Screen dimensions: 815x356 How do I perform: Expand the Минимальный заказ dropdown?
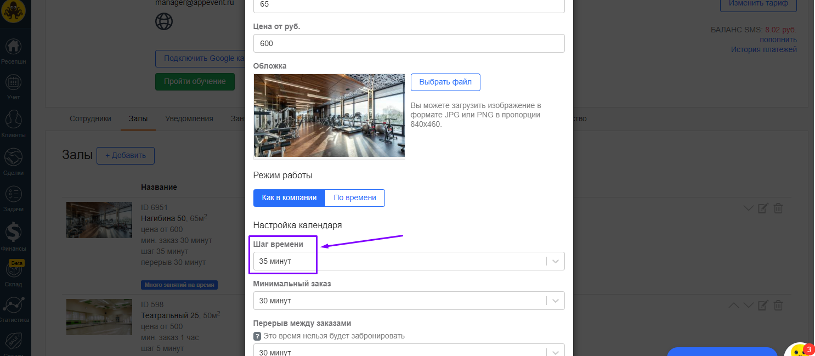409,301
